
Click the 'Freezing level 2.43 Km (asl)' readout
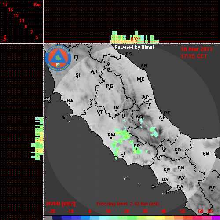pyautogui.click(x=128, y=204)
